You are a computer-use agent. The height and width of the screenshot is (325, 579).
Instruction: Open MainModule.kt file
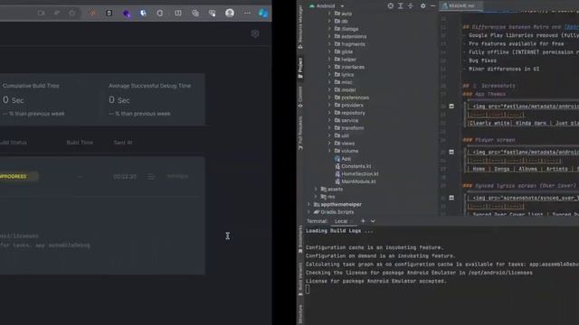click(x=356, y=181)
